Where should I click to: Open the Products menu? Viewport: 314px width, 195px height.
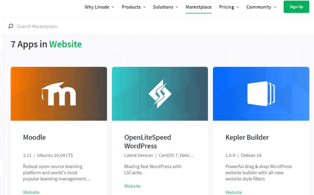[x=131, y=7]
